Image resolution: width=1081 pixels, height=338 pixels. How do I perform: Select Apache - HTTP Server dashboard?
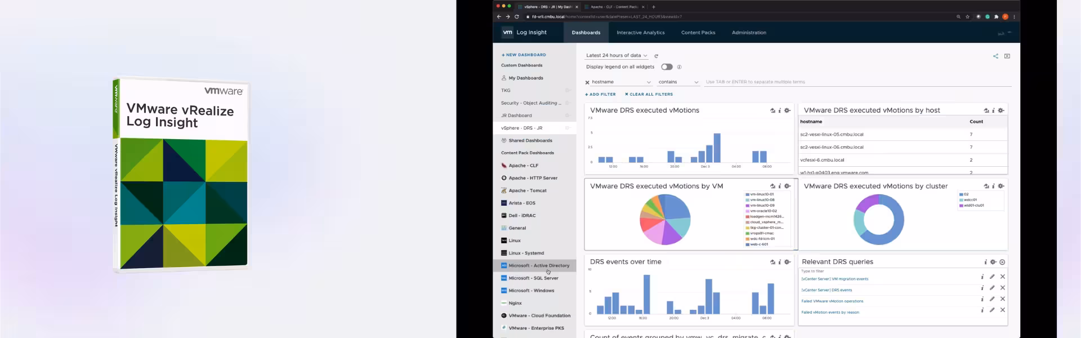tap(533, 178)
